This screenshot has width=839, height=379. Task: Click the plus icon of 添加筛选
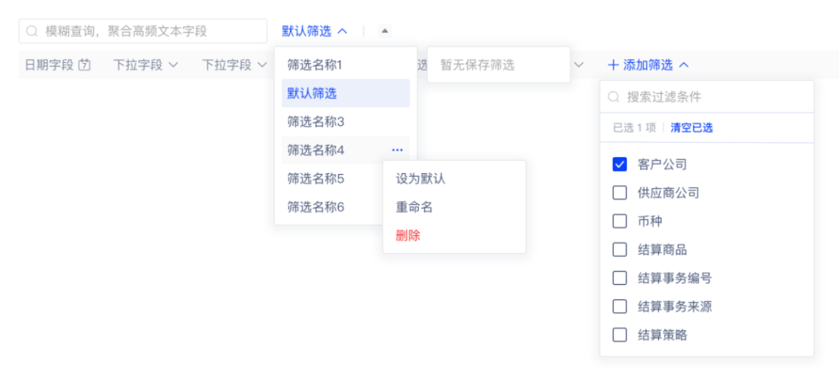click(x=613, y=65)
